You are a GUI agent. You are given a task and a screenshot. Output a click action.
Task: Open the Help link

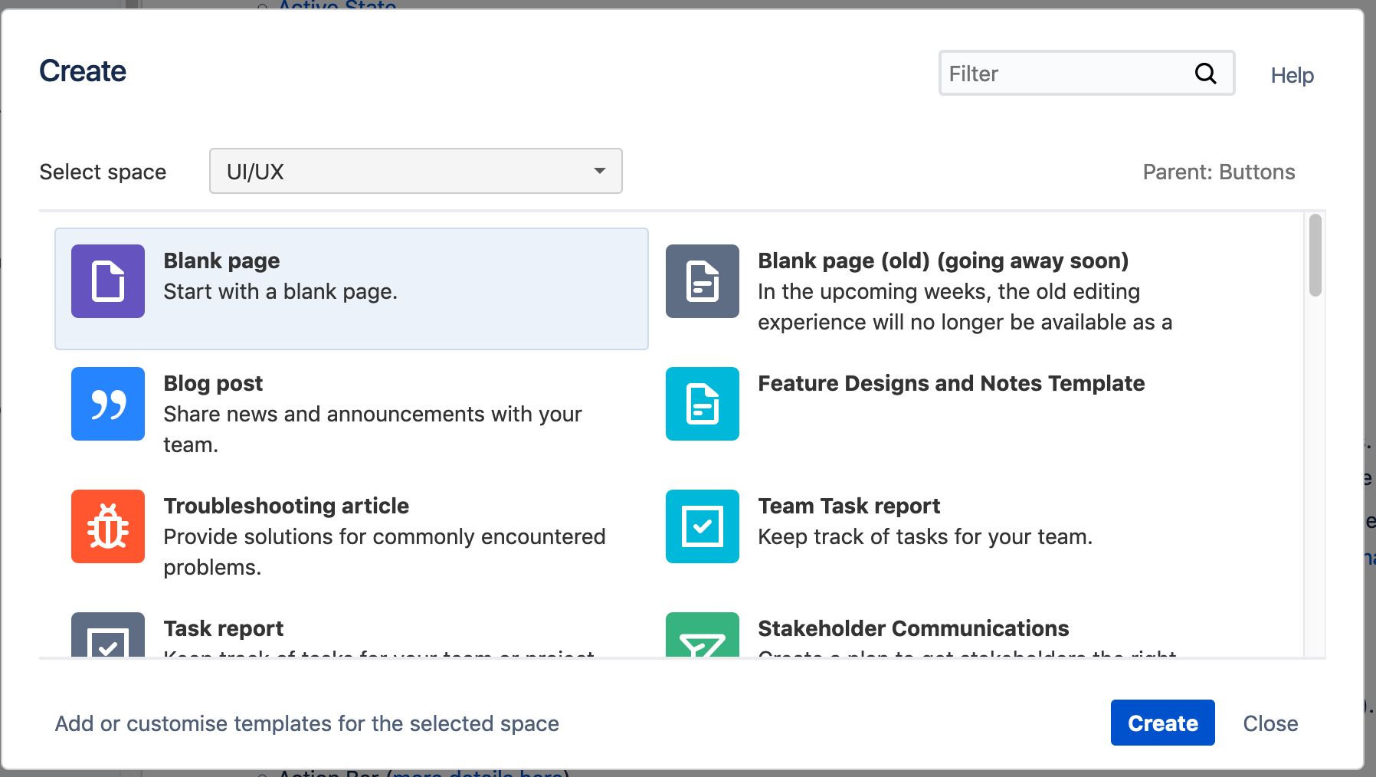[1292, 75]
